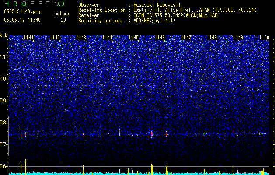Click the meteor count value 23
This screenshot has width=275, height=175.
(63, 20)
